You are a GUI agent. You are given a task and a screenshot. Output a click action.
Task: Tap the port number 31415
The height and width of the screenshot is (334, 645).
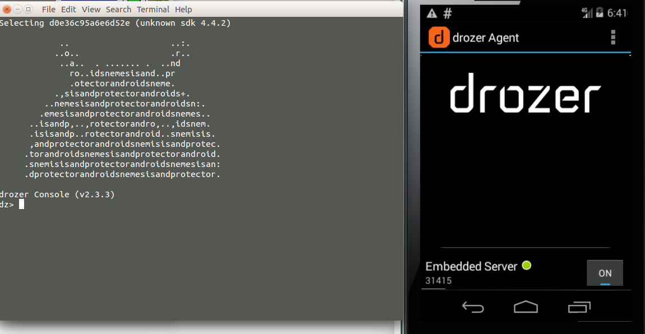click(439, 281)
